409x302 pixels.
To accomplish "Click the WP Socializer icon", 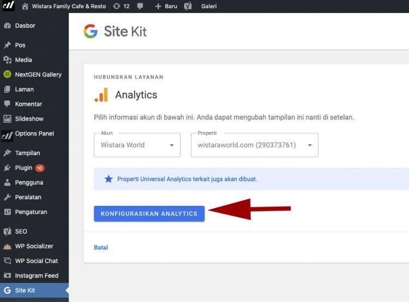I will [7, 246].
